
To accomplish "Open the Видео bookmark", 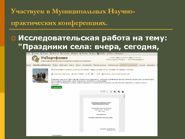I will pyautogui.click(x=75, y=54).
